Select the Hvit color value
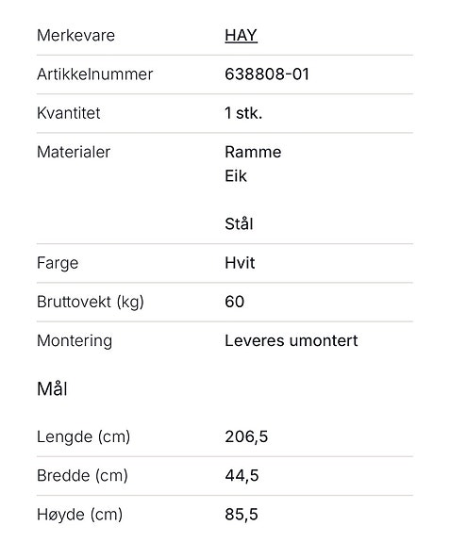The image size is (450, 542). click(240, 263)
